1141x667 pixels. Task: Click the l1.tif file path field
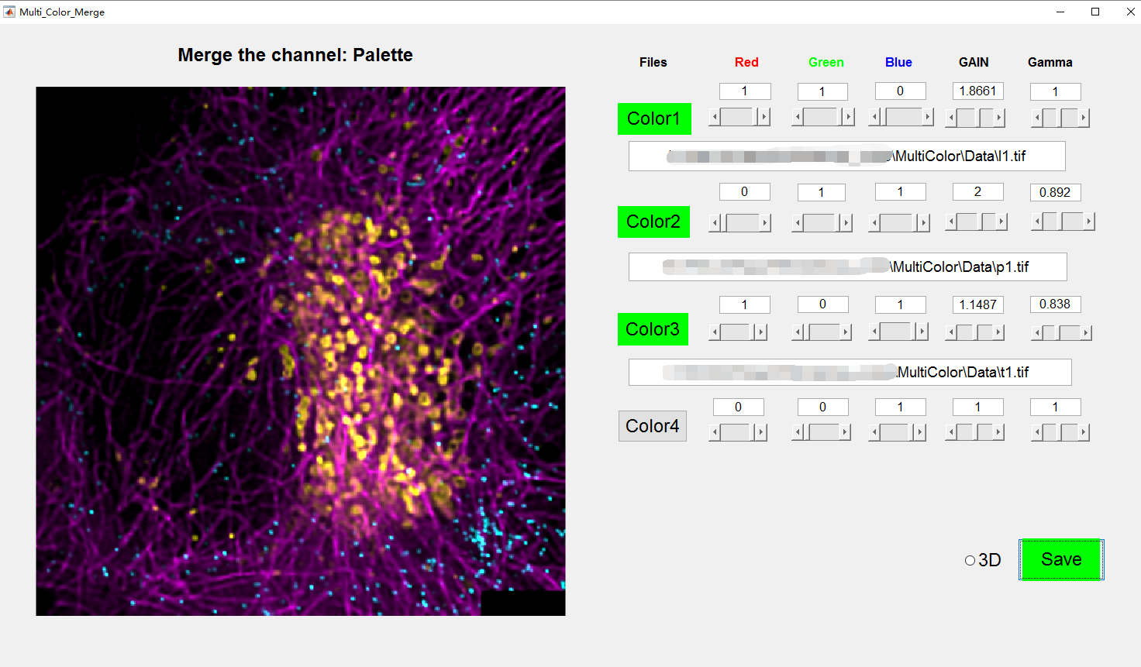point(847,156)
